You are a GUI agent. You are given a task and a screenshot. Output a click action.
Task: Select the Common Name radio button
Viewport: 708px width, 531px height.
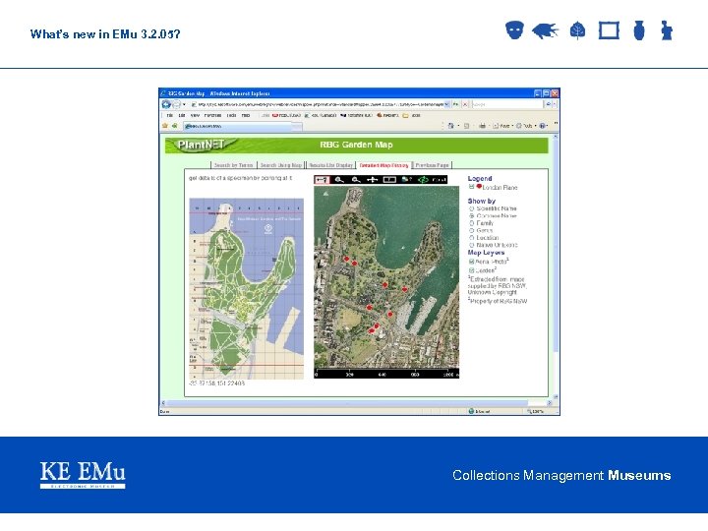(x=471, y=215)
